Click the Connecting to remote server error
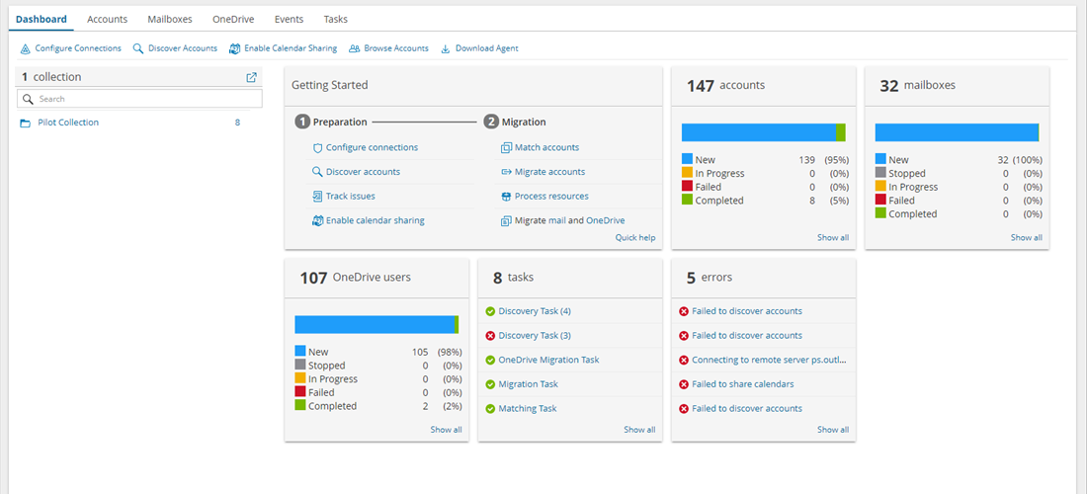The height and width of the screenshot is (494, 1087). click(x=769, y=360)
